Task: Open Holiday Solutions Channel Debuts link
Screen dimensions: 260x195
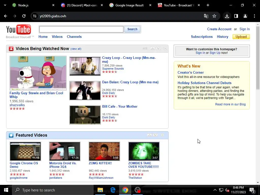Action: tap(204, 83)
